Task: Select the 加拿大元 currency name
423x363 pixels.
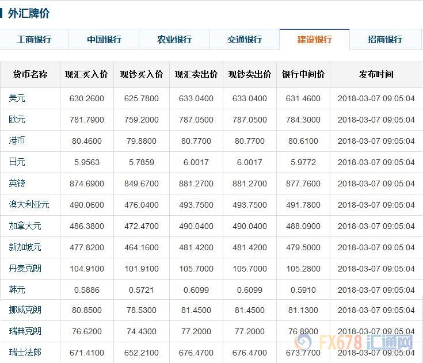Action: tap(25, 226)
